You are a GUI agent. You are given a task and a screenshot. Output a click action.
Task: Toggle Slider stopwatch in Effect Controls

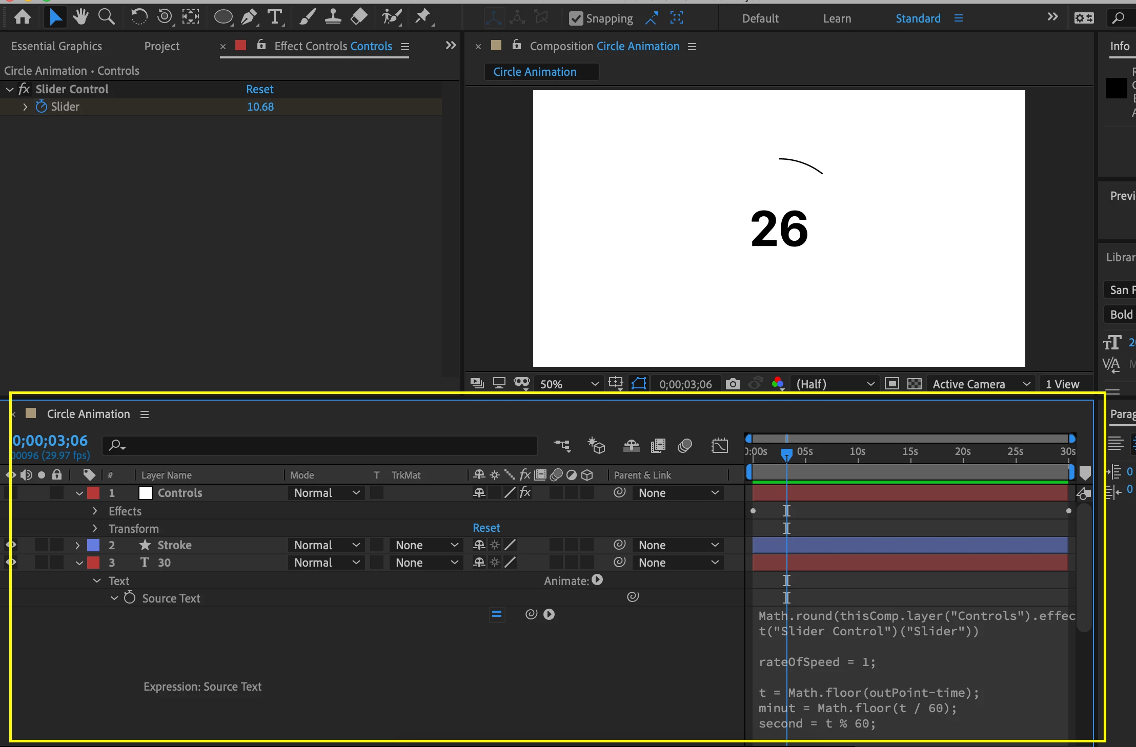click(x=41, y=107)
